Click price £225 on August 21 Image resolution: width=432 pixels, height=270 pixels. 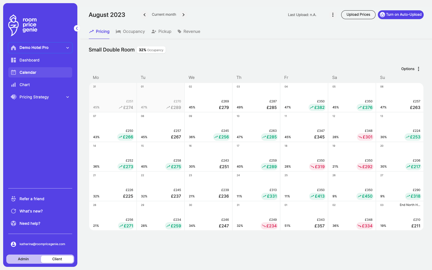pyautogui.click(x=128, y=196)
